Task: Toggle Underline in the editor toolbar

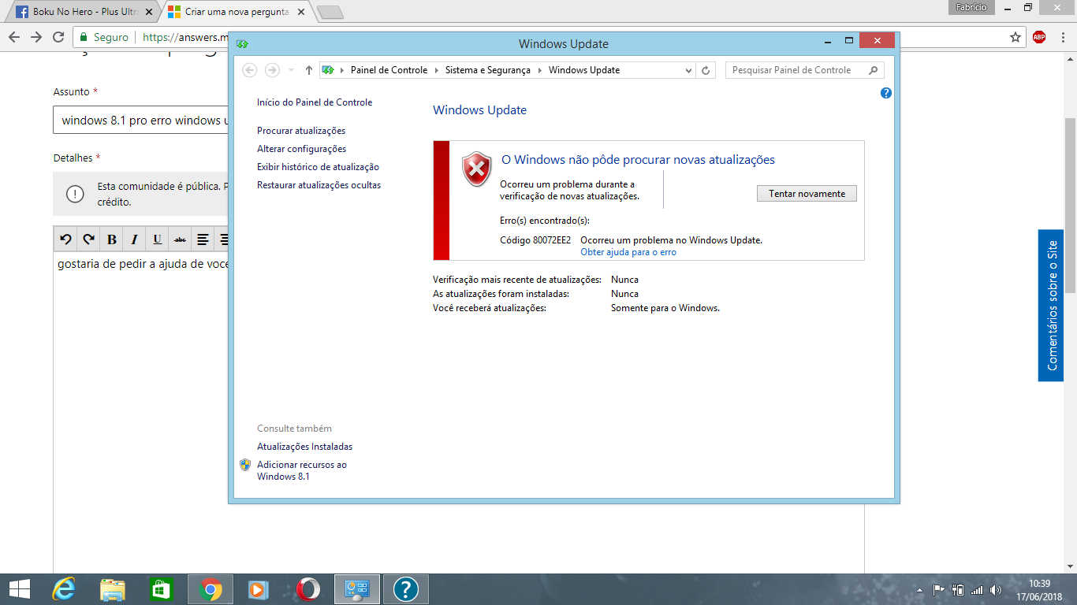Action: click(x=158, y=239)
